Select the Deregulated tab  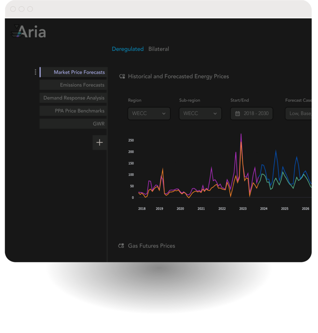tap(128, 49)
